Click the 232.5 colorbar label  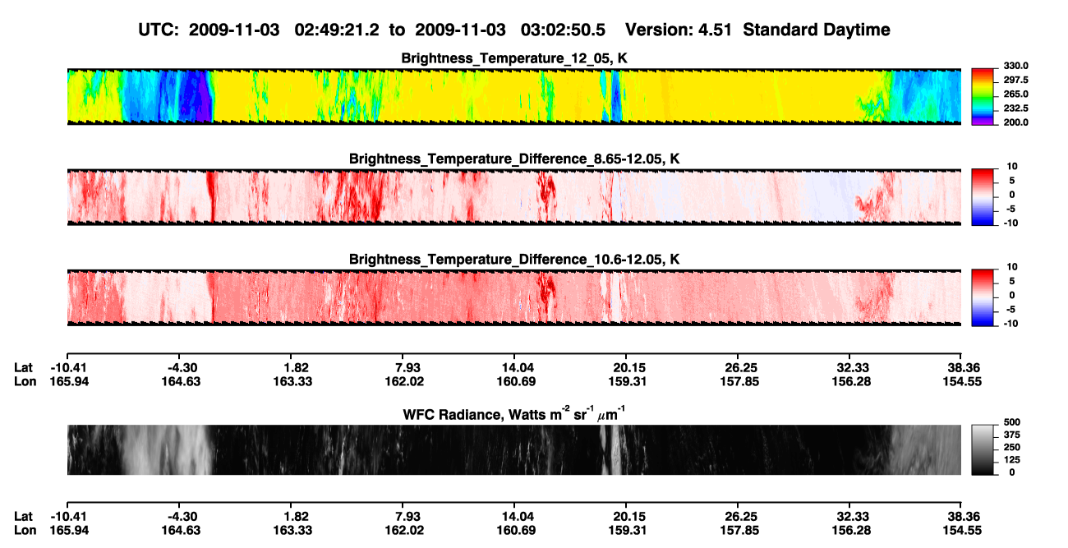point(1016,108)
